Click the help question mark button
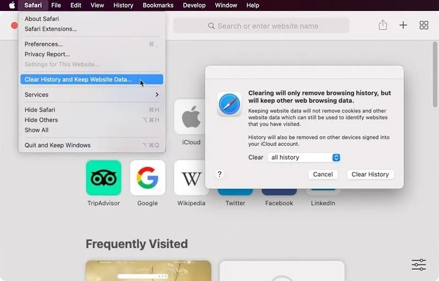The image size is (439, 281). click(x=219, y=175)
